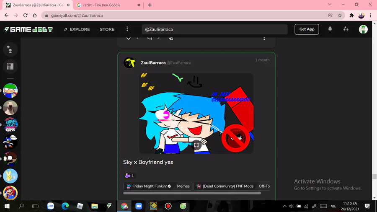Open the dog-face community in sidebar

(x=10, y=108)
